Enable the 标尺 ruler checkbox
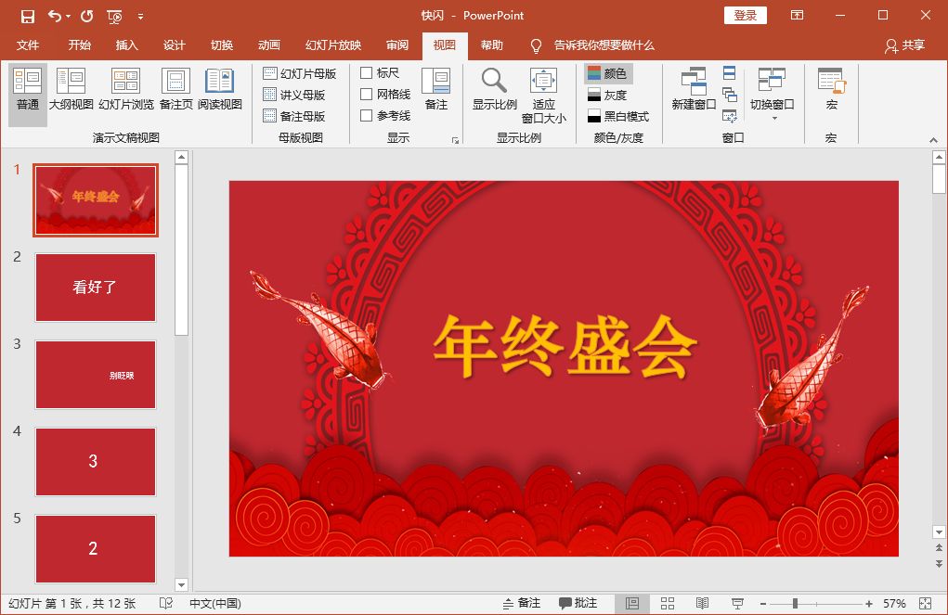 (366, 73)
